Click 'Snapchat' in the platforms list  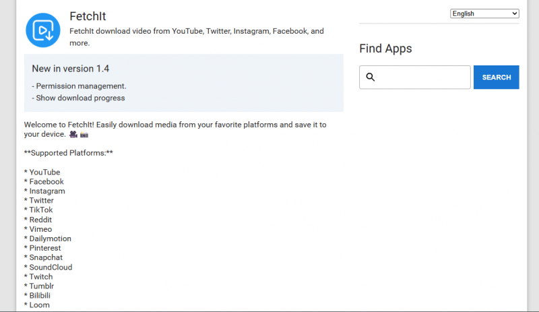46,257
